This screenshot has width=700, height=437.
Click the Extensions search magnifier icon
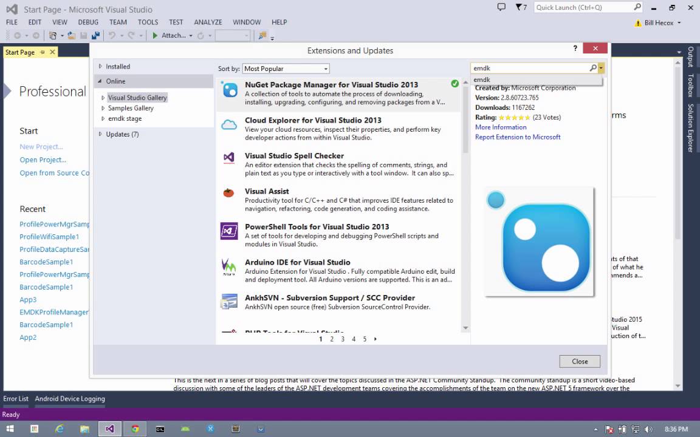[x=593, y=68]
